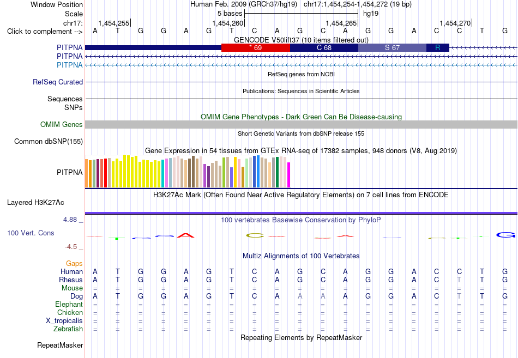Click the OMIM Genes track label
Image resolution: width=518 pixels, height=358 pixels.
click(62, 124)
